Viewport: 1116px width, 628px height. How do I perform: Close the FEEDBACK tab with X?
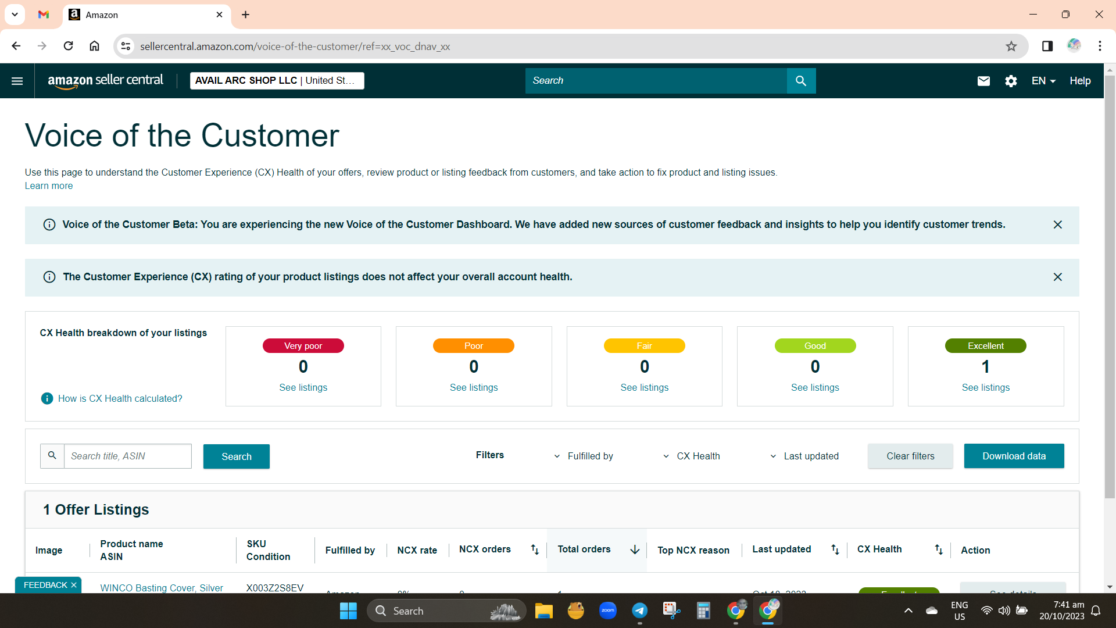(x=74, y=585)
